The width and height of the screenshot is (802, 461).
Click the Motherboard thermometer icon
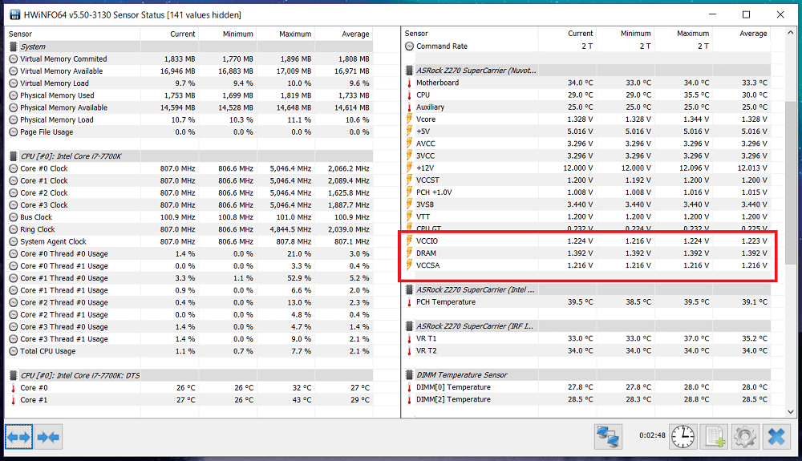pyautogui.click(x=409, y=83)
